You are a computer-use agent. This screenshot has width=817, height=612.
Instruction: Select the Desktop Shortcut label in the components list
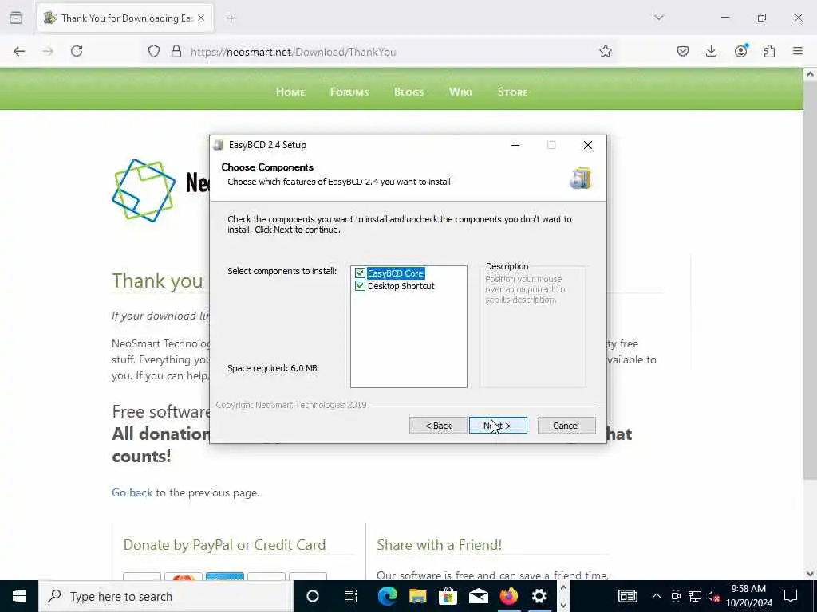click(401, 286)
